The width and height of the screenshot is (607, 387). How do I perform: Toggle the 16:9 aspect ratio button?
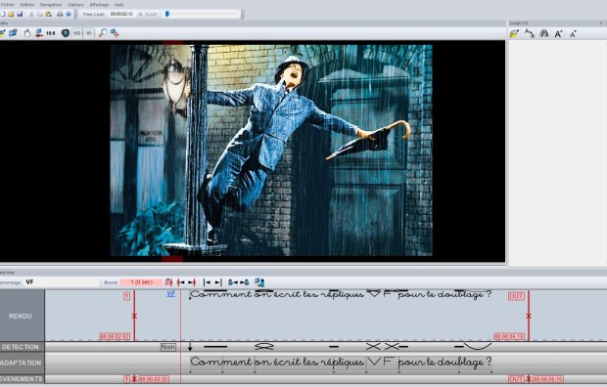tap(51, 33)
